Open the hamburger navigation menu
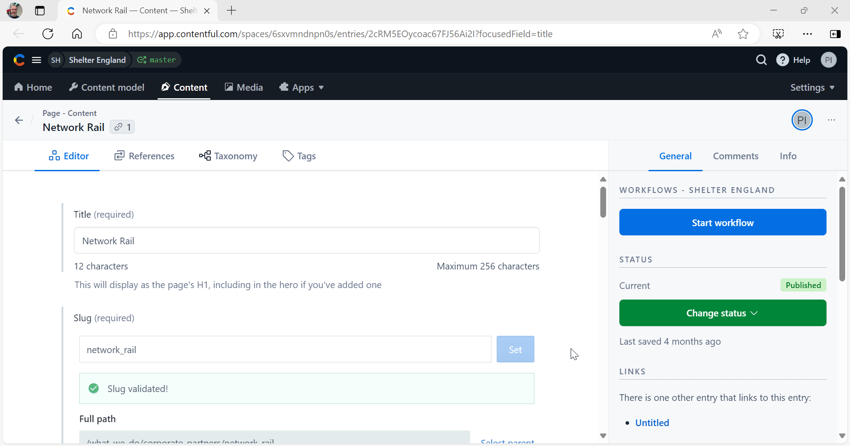 coord(37,60)
